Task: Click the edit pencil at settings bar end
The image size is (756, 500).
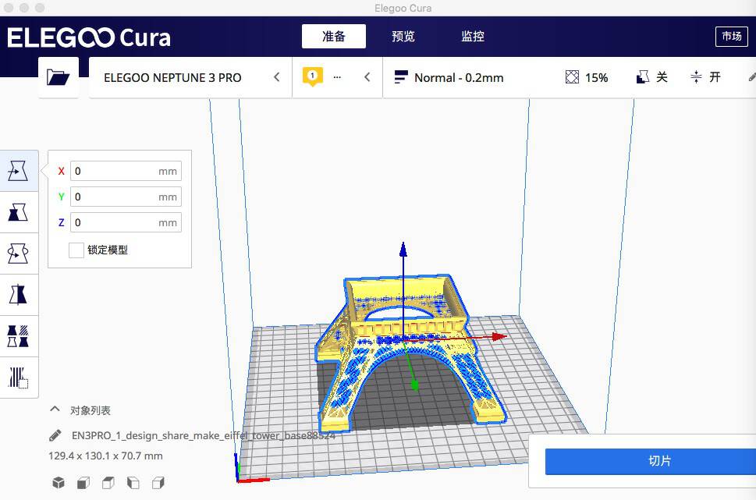Action: click(x=751, y=77)
